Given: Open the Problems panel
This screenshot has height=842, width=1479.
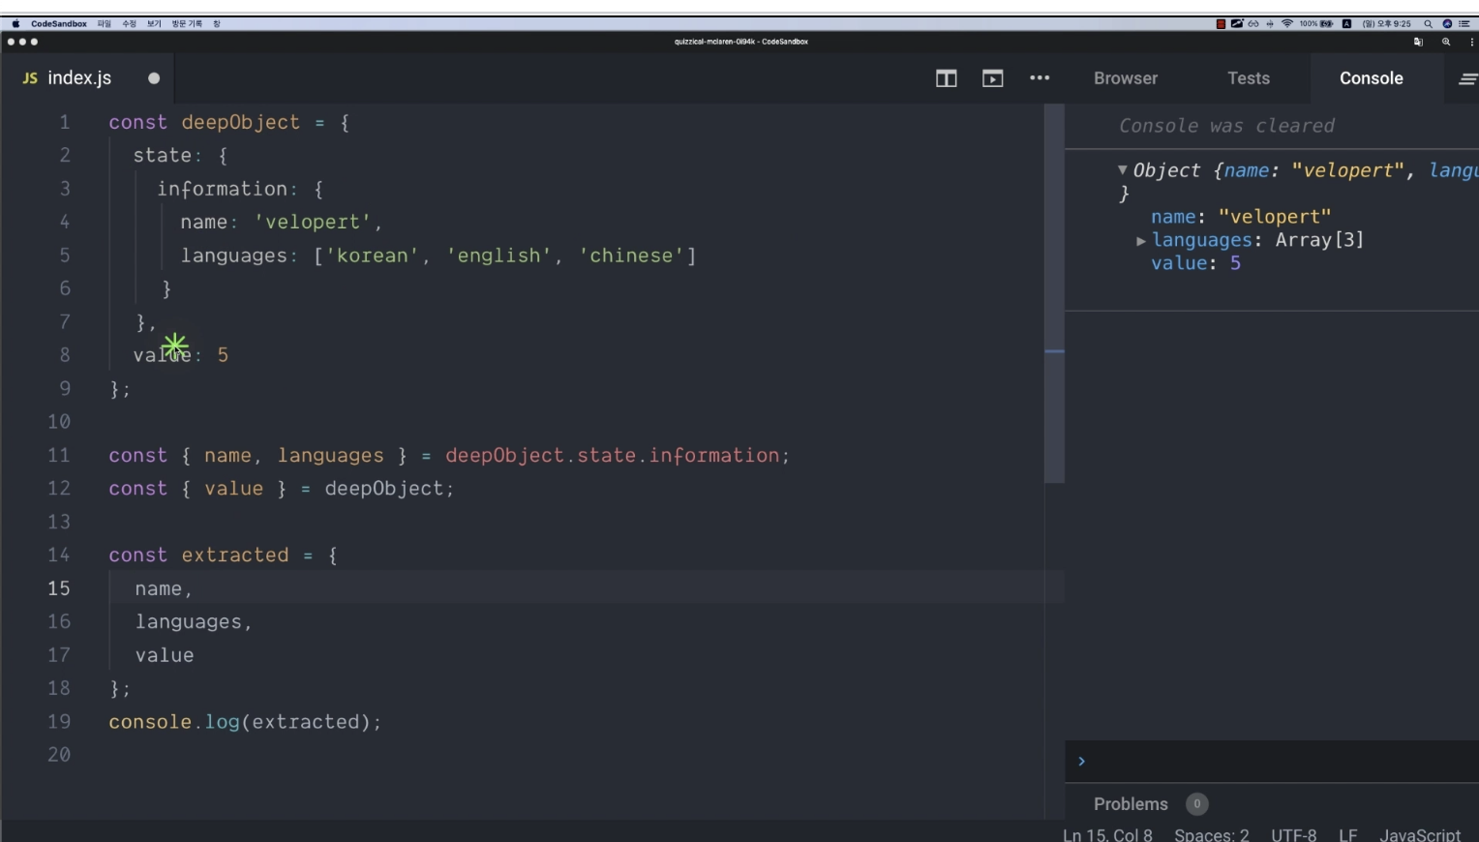Looking at the screenshot, I should (x=1131, y=804).
